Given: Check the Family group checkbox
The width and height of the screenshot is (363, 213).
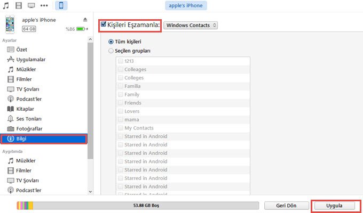Looking at the screenshot, I should (121, 94).
